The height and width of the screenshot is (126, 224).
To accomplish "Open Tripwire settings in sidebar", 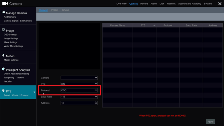I will [20, 78].
